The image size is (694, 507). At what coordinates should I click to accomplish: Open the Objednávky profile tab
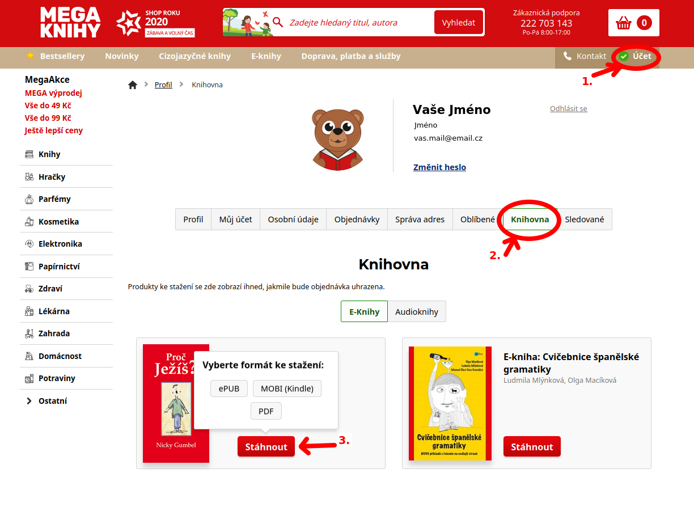[x=357, y=219]
